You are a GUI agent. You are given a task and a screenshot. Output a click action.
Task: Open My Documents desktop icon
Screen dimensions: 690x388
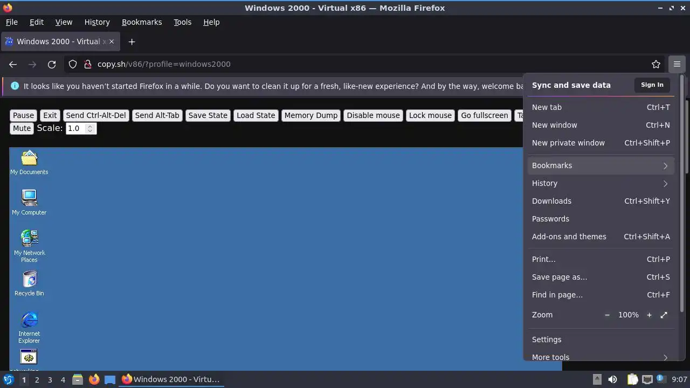pyautogui.click(x=29, y=162)
